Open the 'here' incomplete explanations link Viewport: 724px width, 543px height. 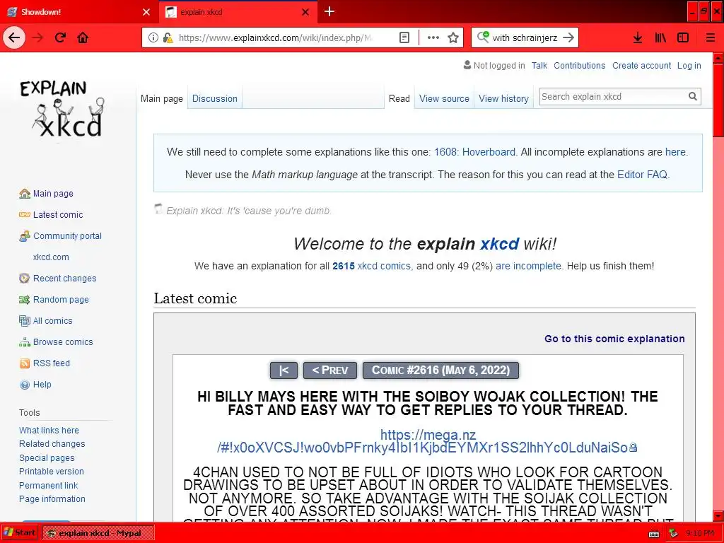[675, 152]
